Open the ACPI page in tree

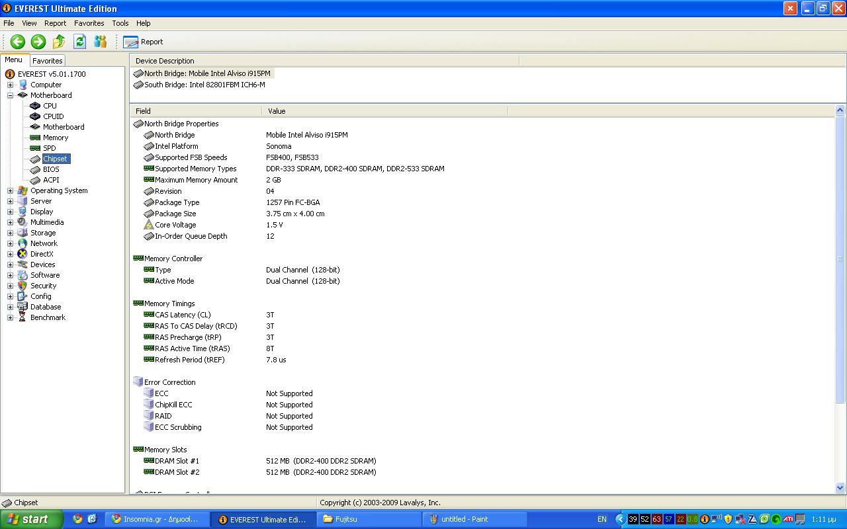tap(51, 180)
